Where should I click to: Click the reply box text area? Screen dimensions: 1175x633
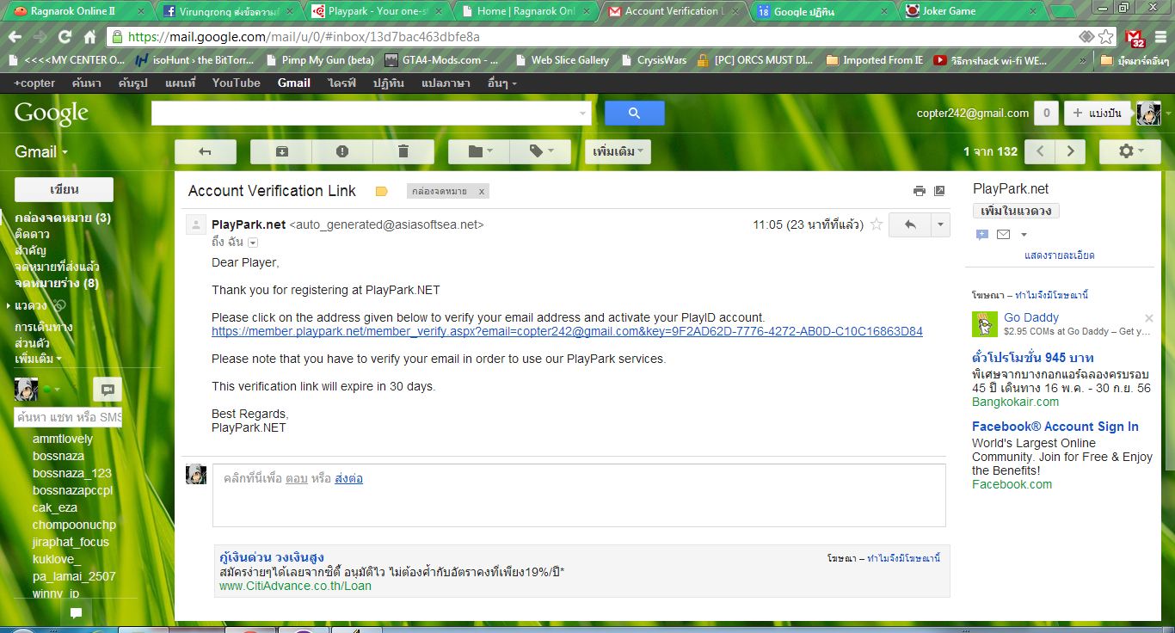click(x=579, y=495)
